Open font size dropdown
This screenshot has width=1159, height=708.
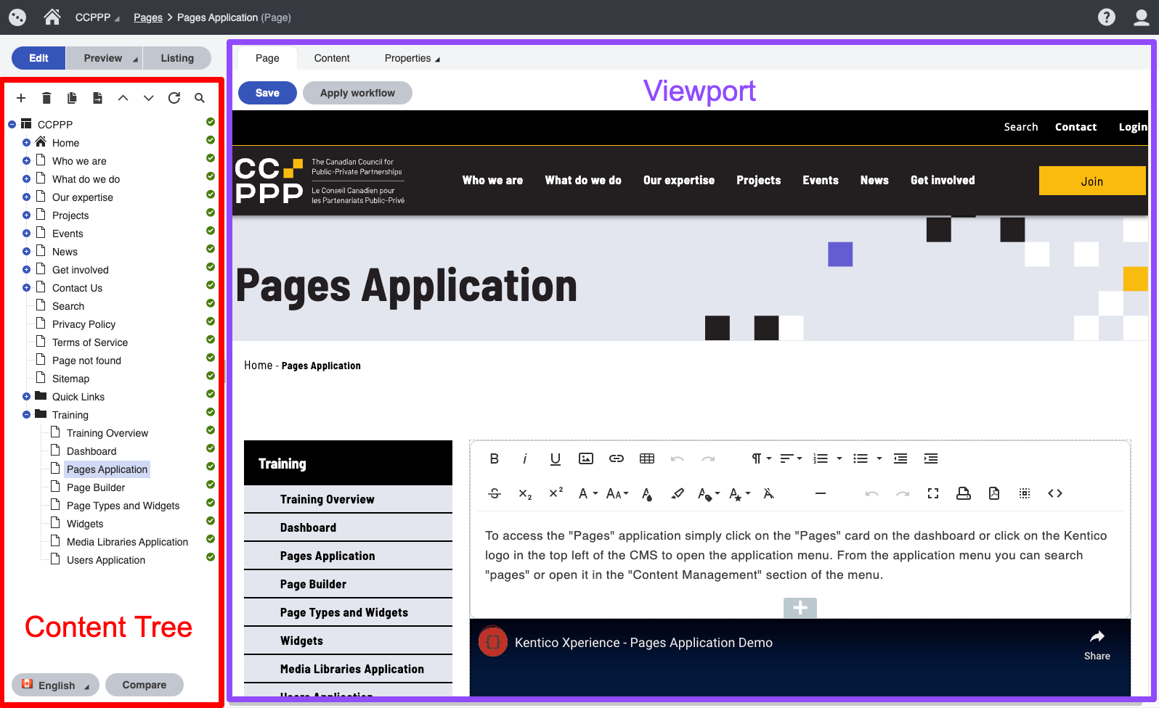[617, 493]
